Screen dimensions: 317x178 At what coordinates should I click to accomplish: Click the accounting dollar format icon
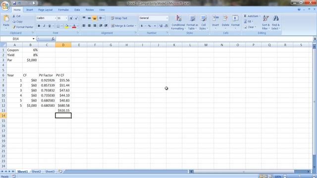click(142, 26)
